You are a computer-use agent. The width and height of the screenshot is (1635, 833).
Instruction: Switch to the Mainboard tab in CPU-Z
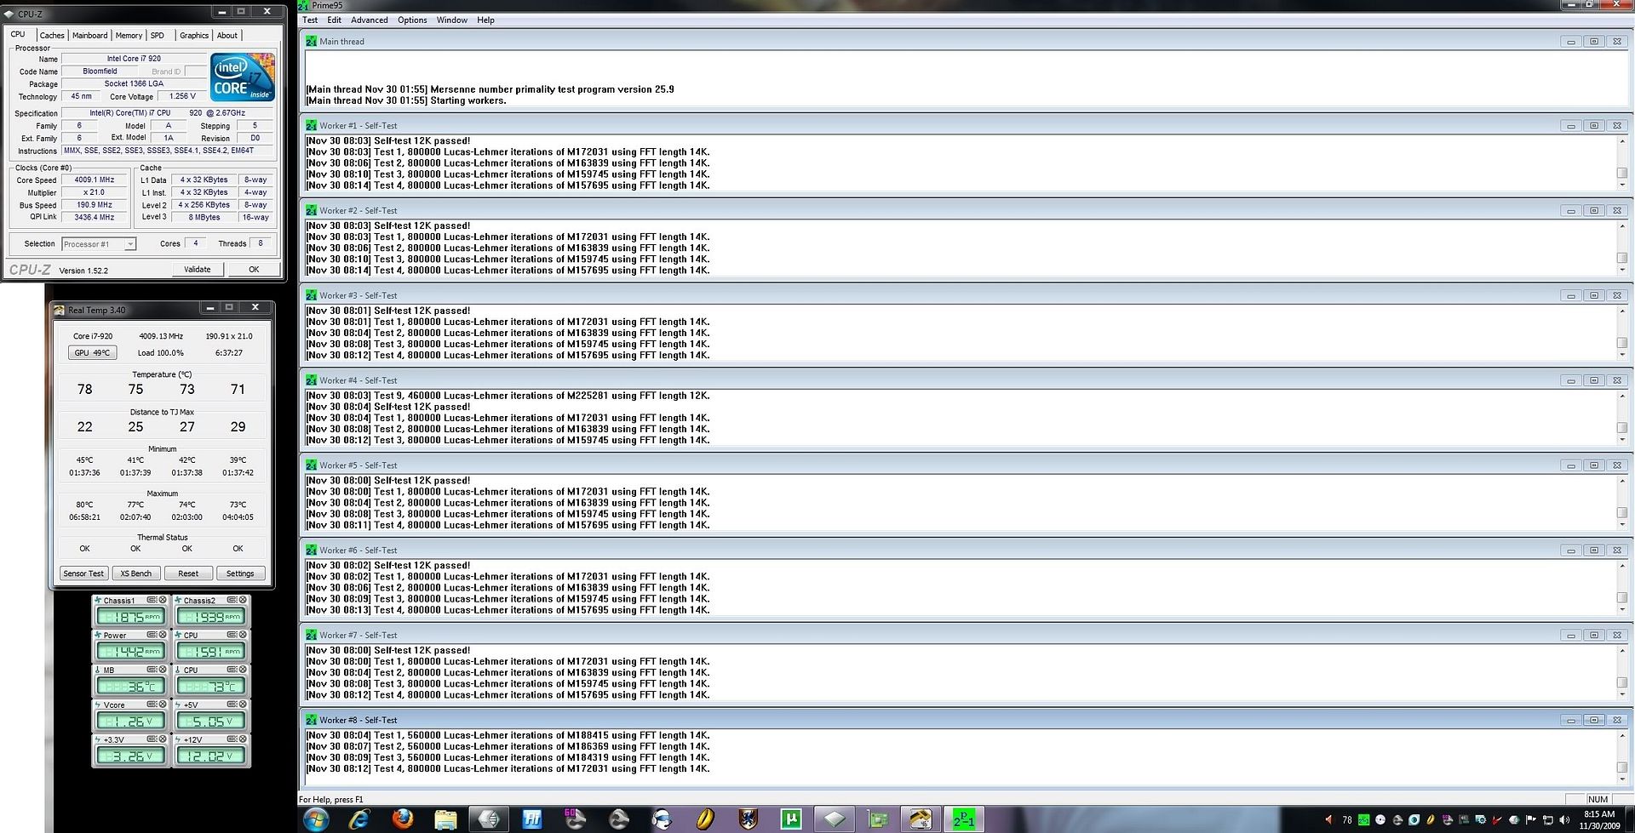point(89,36)
